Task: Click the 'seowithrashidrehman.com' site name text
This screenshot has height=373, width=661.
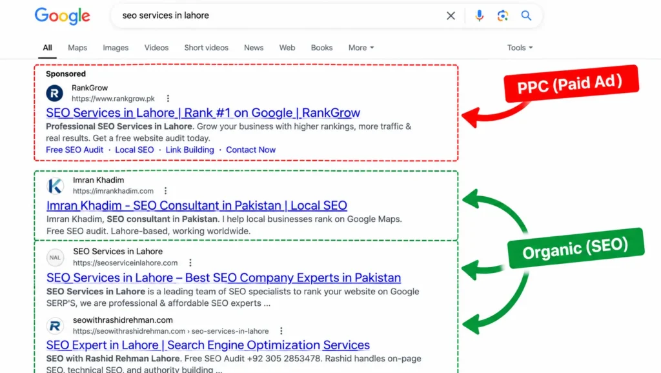Action: point(123,320)
